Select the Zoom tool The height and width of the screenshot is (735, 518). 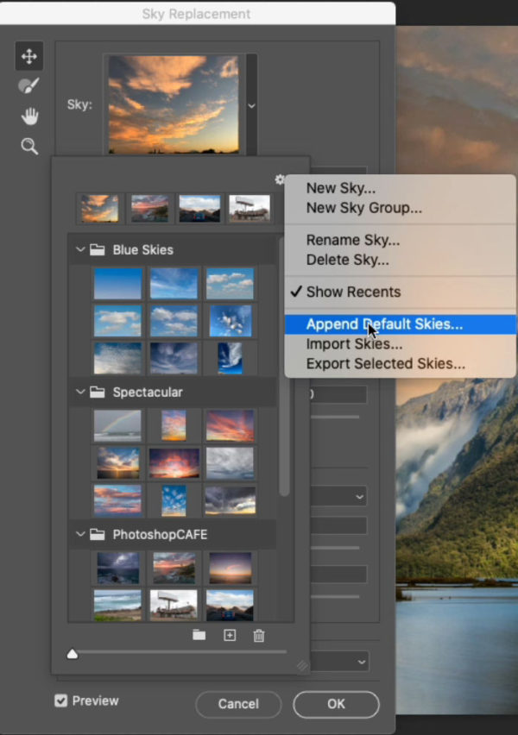[29, 147]
